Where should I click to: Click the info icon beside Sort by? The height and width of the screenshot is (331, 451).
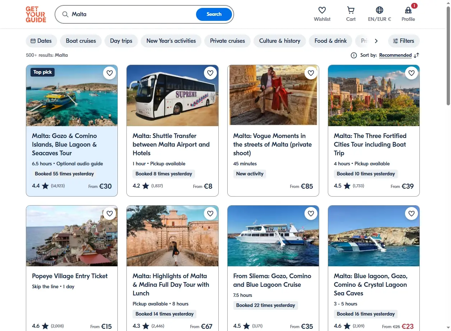[x=354, y=55]
